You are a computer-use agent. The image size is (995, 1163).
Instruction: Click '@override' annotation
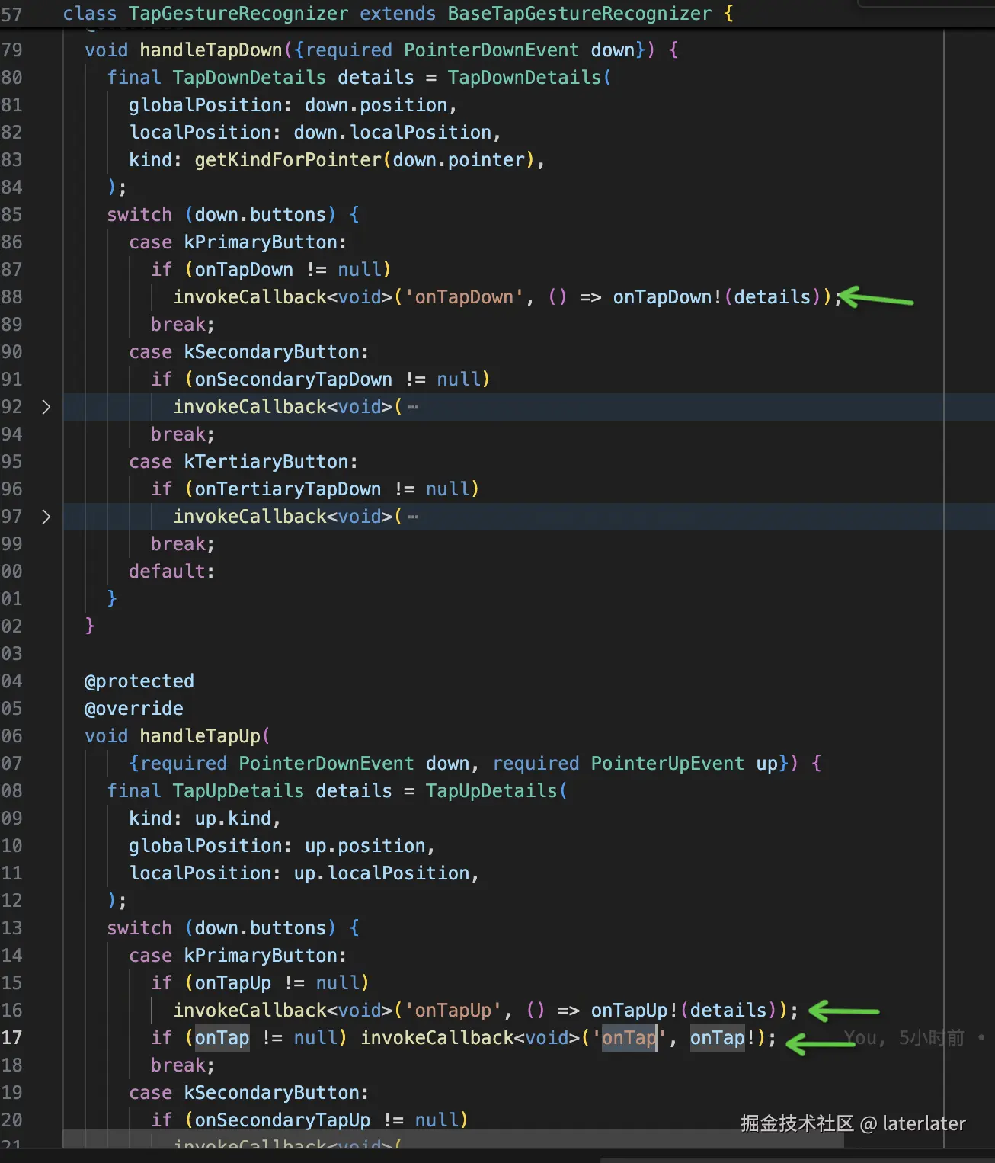[134, 709]
